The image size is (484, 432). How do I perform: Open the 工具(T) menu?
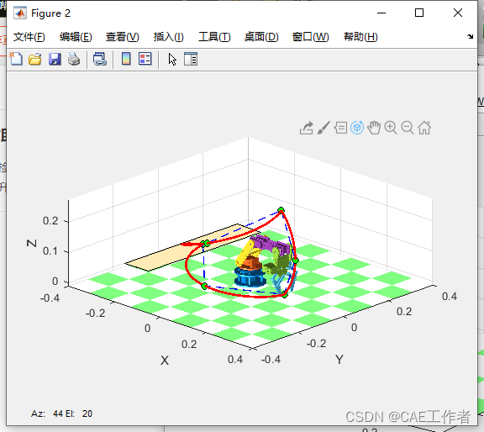click(214, 37)
